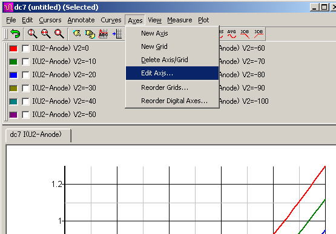Click the ABC text annotation icon
This screenshot has width=336, height=234.
point(103,34)
